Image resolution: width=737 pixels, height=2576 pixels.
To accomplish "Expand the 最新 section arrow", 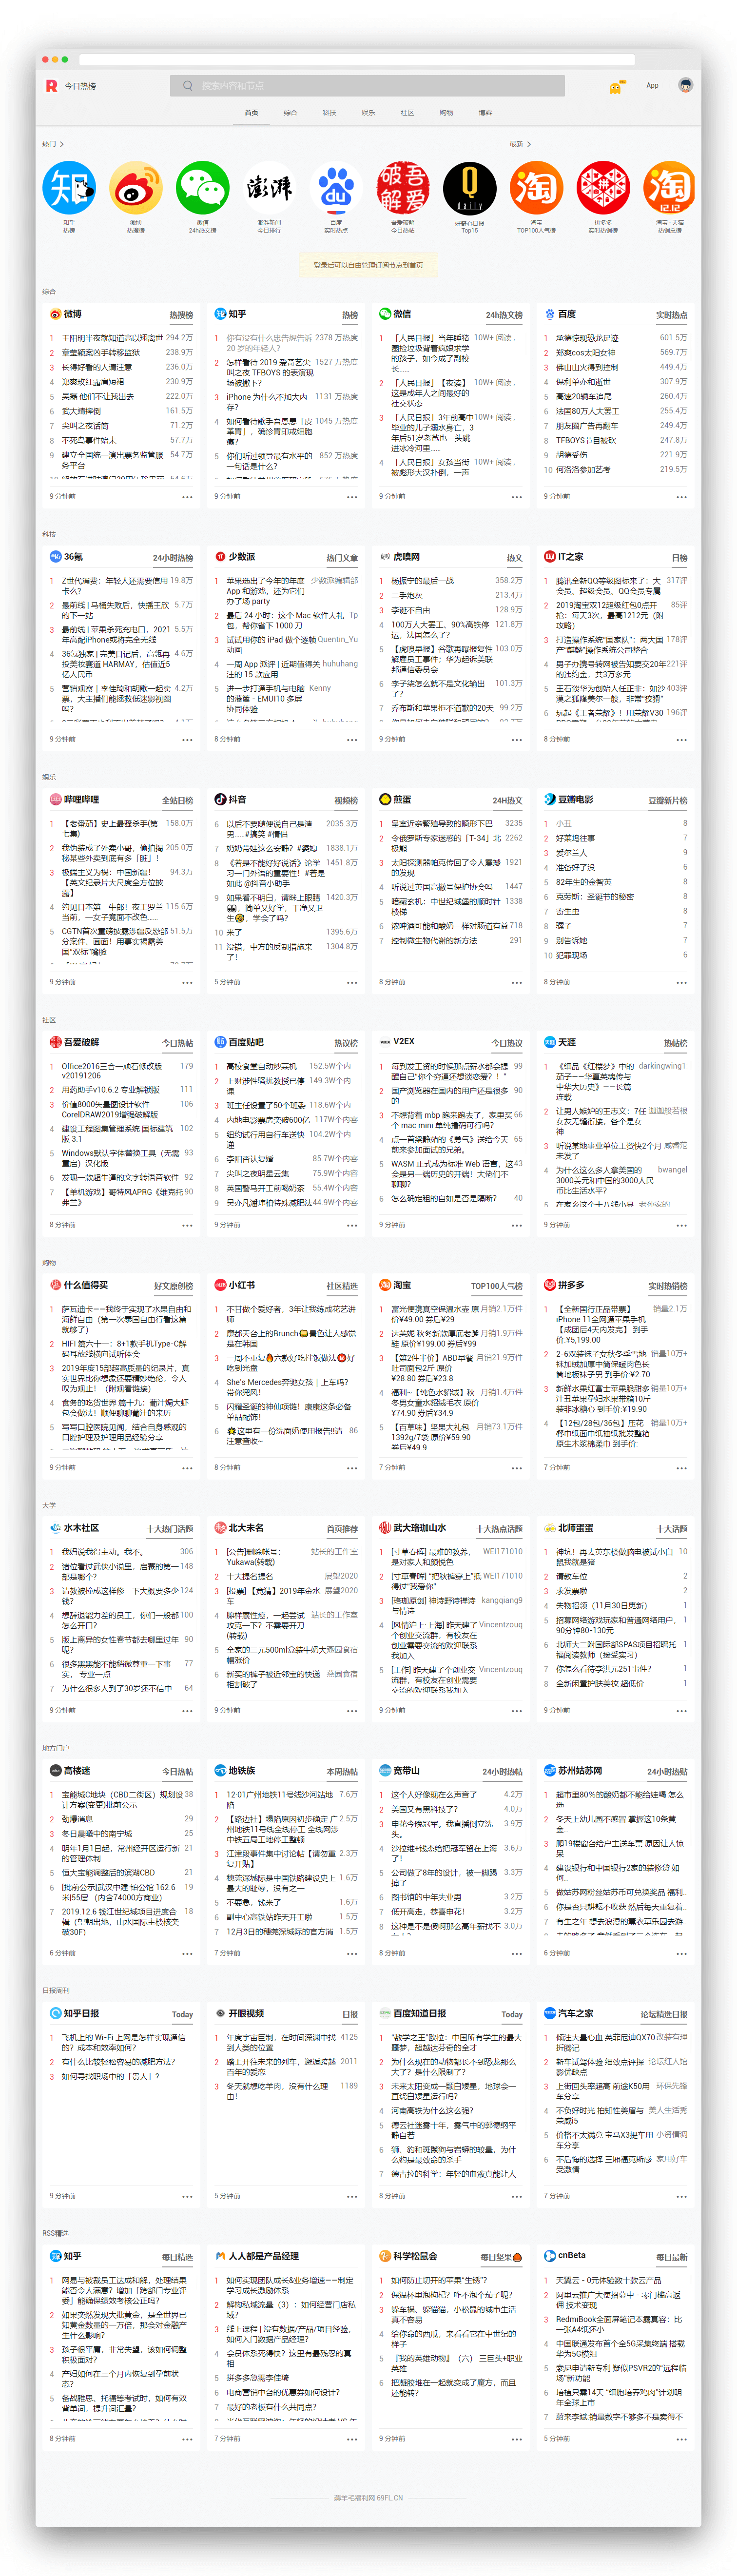I will pyautogui.click(x=529, y=144).
